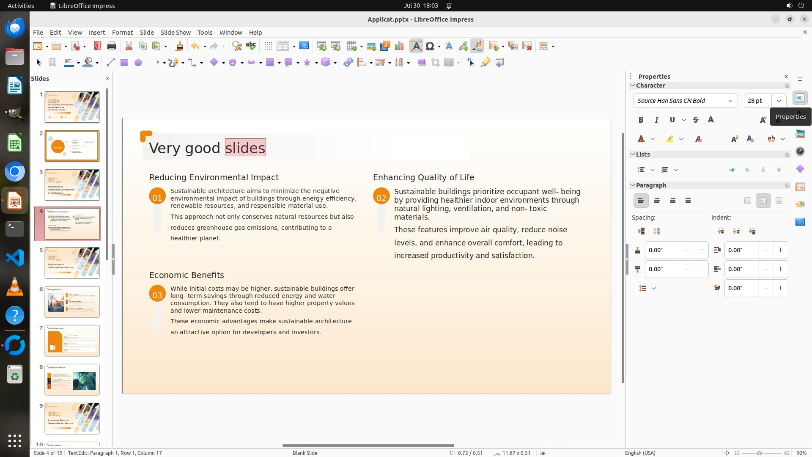Enable center paragraph alignment
Viewport: 812px width, 457px height.
coord(657,201)
